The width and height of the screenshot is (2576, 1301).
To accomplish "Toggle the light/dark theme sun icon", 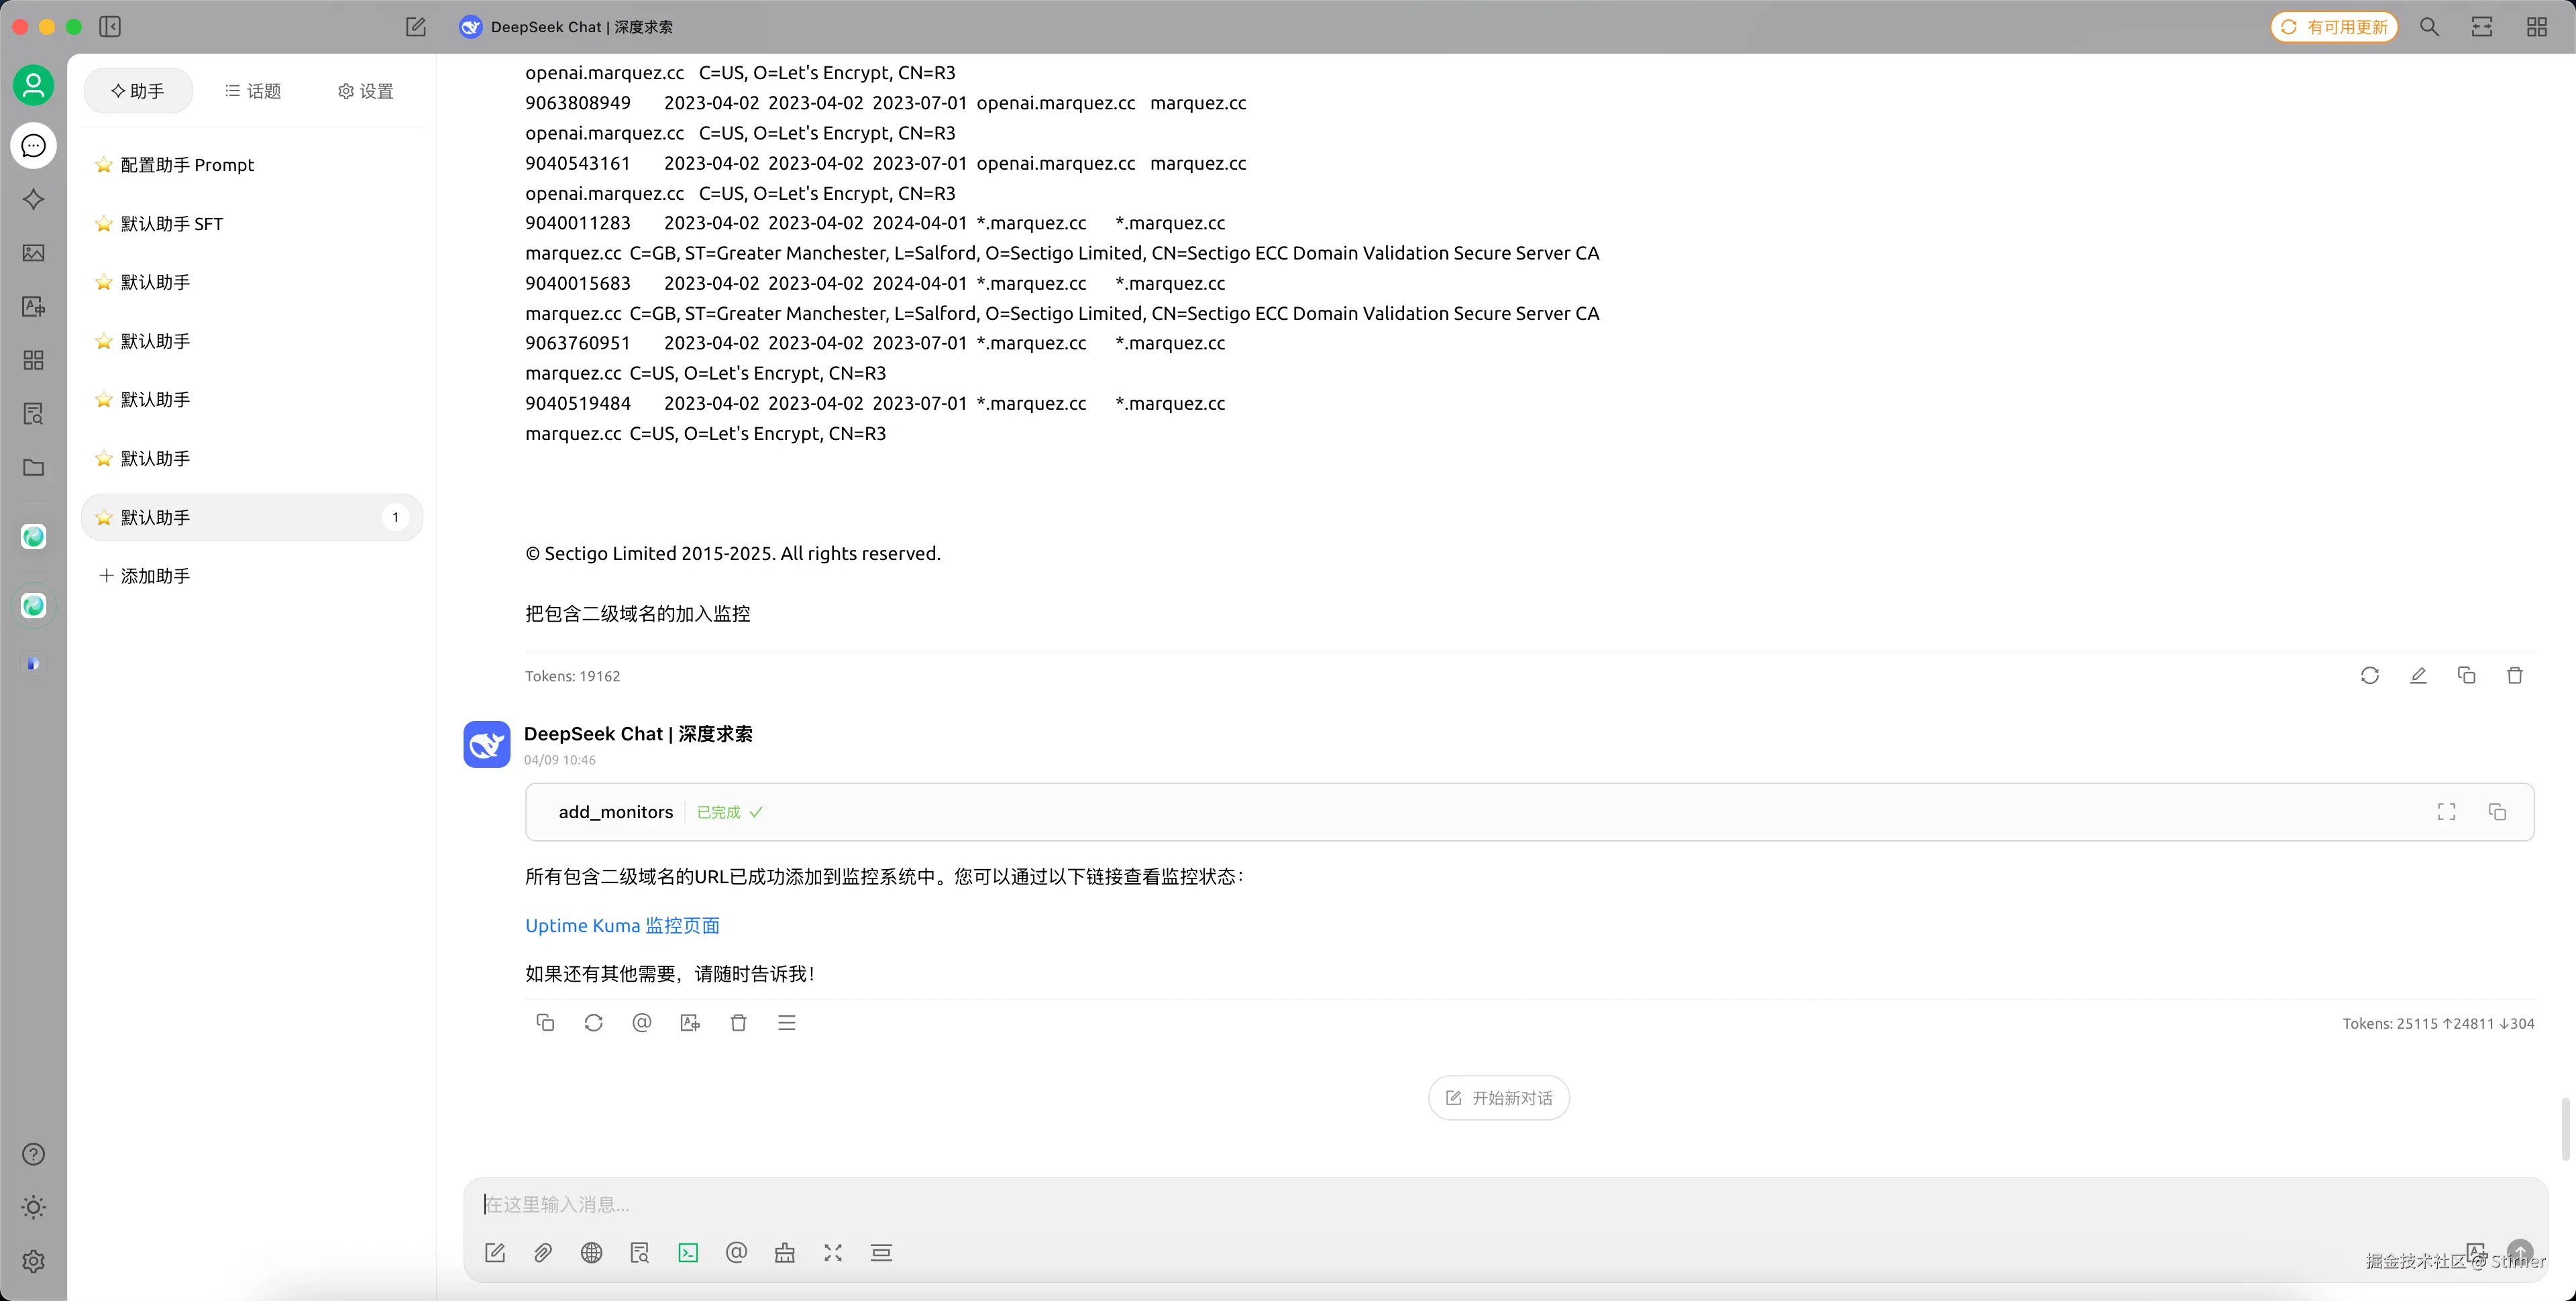I will click(x=33, y=1207).
